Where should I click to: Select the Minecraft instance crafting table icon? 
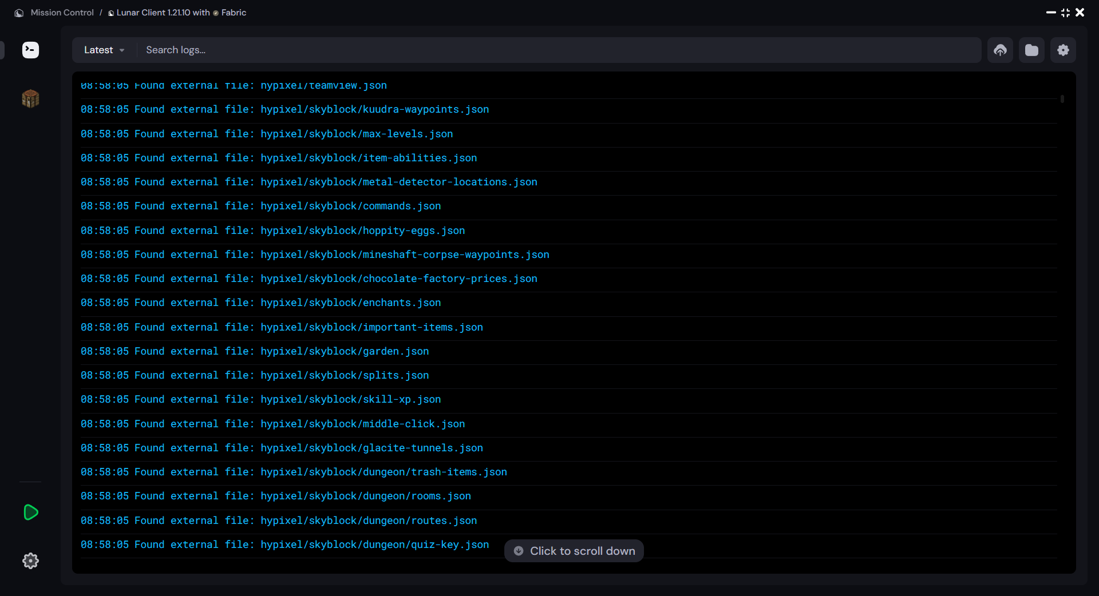pyautogui.click(x=30, y=98)
